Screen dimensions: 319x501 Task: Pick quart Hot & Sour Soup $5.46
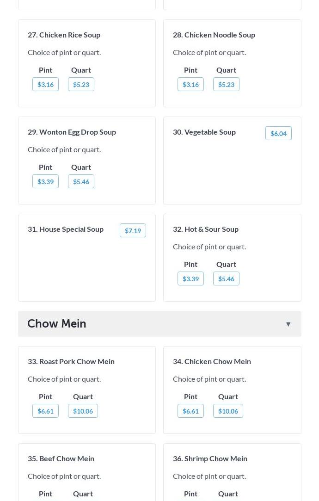226,278
